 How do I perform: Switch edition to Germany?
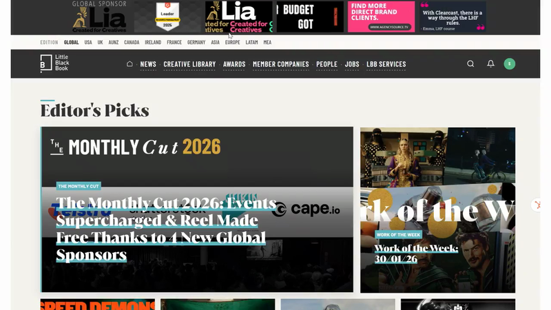click(196, 42)
